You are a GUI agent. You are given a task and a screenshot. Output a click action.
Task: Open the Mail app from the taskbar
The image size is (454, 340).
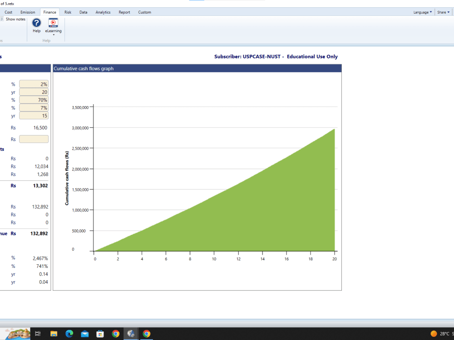84,334
